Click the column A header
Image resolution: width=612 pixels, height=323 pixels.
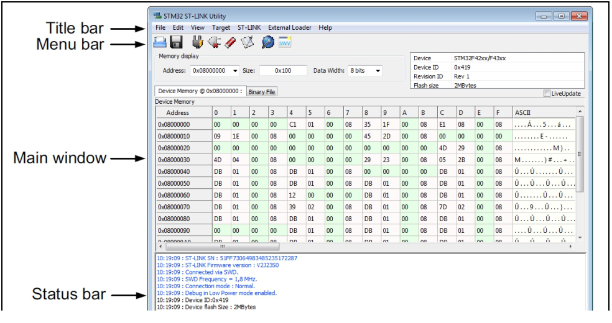click(409, 112)
